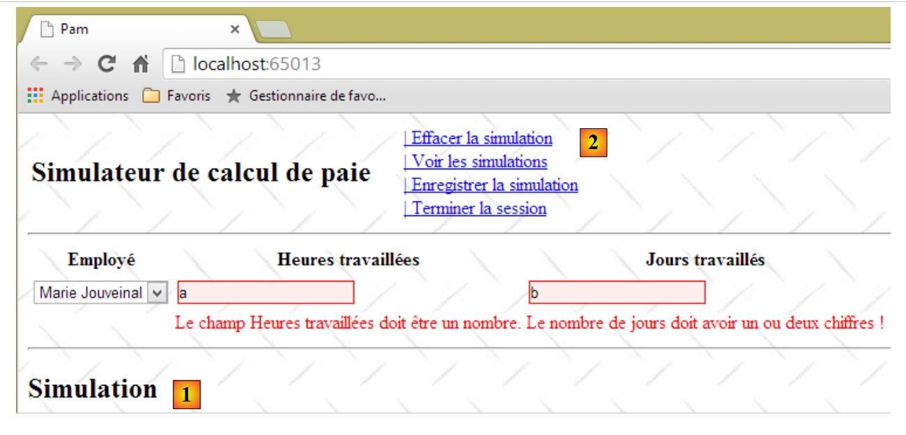Click the orange number 2 marker
The width and height of the screenshot is (906, 435).
593,143
